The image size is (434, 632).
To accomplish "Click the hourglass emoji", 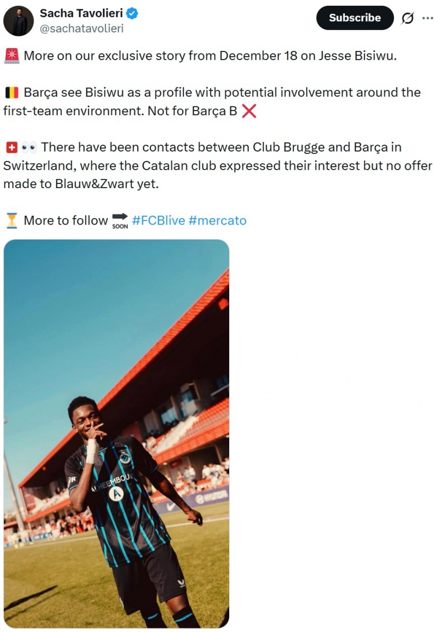I will (11, 221).
